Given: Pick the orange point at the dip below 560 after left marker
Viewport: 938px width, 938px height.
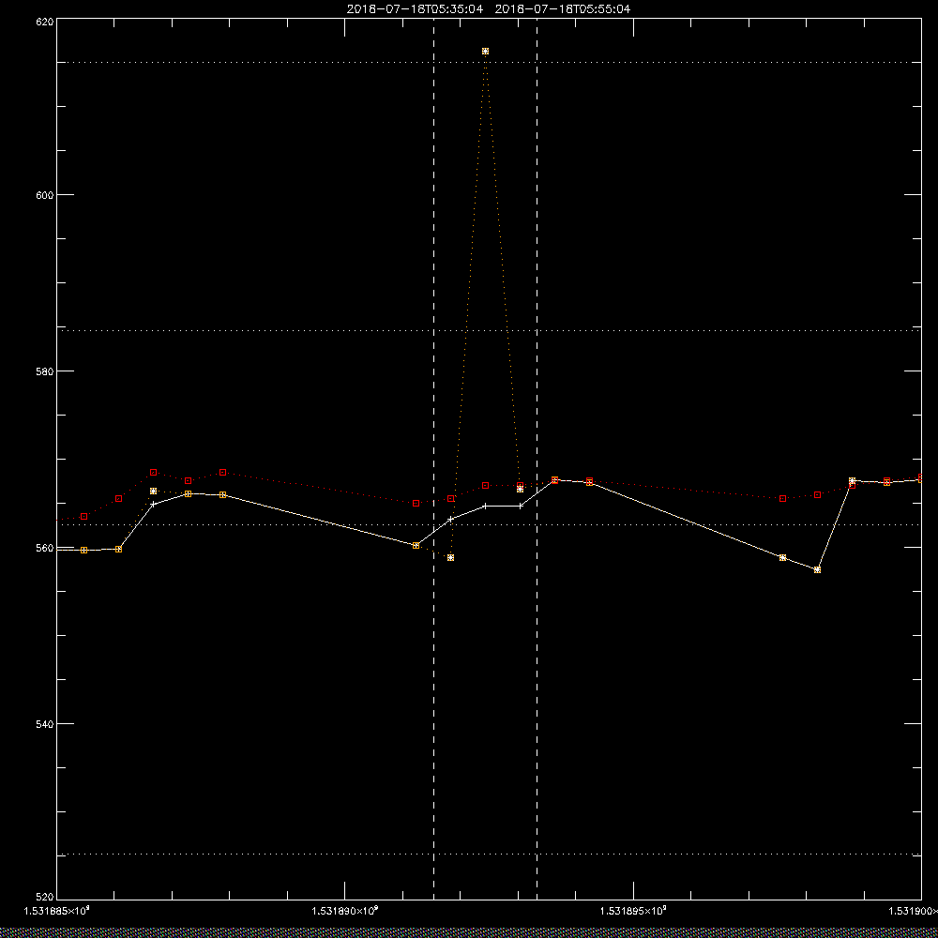Looking at the screenshot, I should [x=450, y=557].
